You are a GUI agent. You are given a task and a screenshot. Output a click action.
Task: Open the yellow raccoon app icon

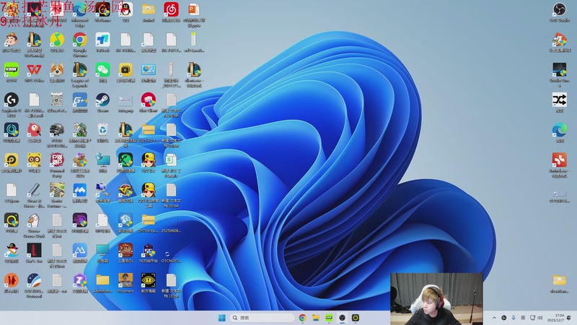tap(34, 160)
